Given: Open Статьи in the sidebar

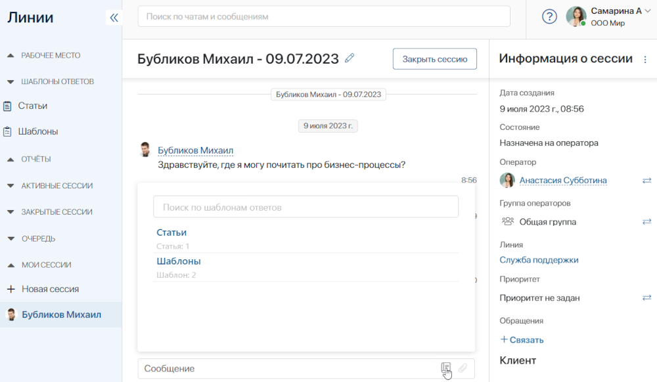Looking at the screenshot, I should click(x=32, y=106).
